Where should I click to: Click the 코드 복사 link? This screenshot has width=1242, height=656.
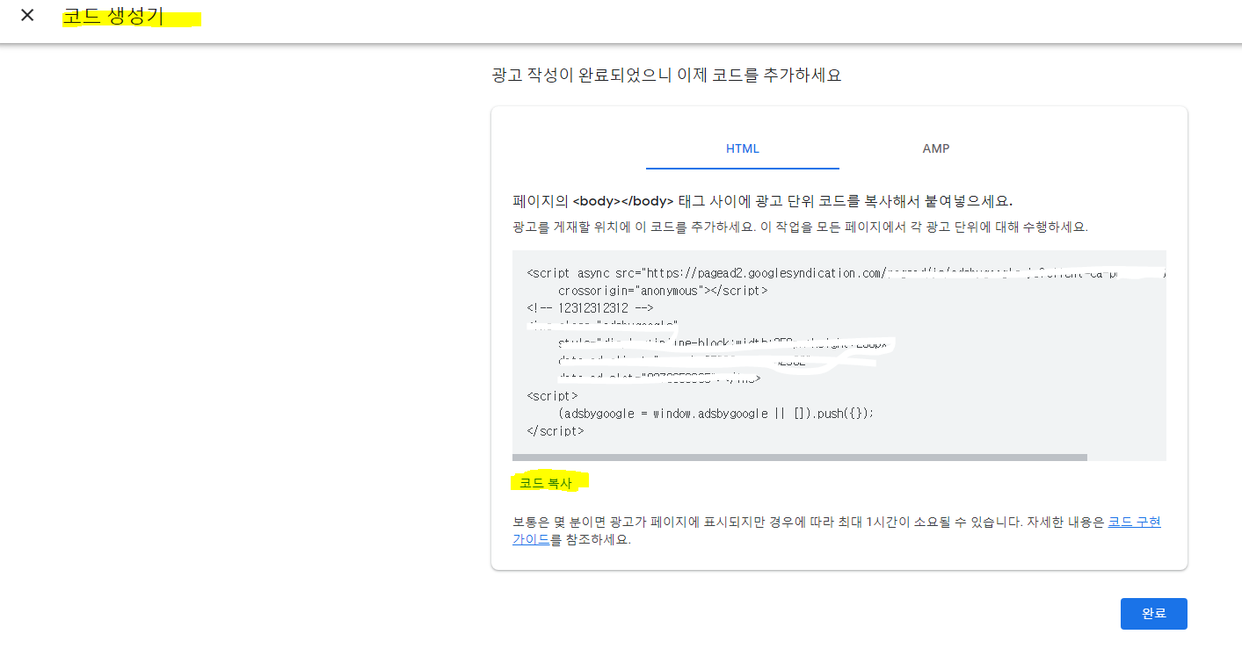(x=545, y=483)
